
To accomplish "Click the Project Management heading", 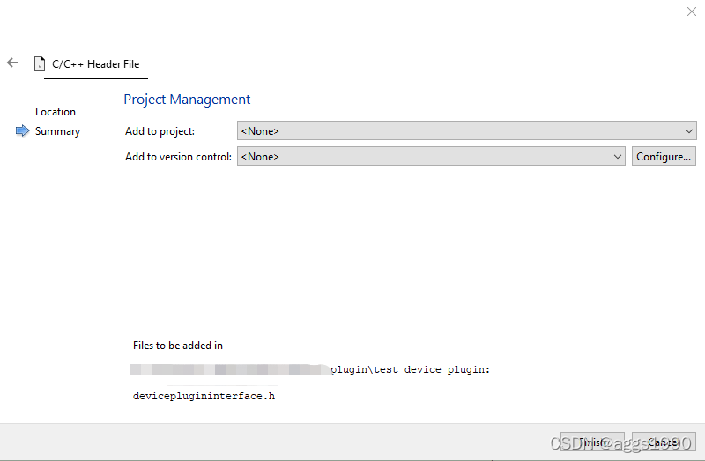I will point(187,100).
